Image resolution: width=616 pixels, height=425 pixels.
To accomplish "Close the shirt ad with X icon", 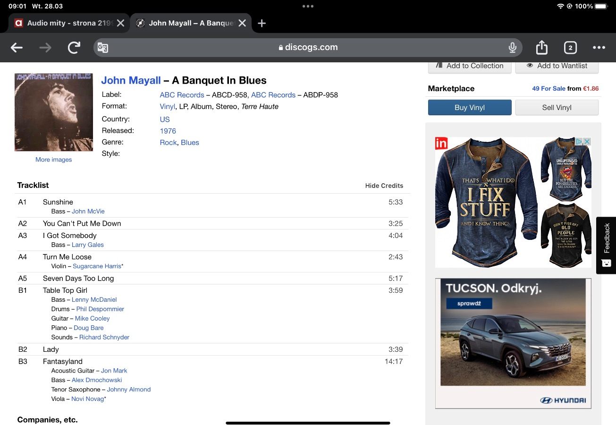I will pyautogui.click(x=587, y=142).
